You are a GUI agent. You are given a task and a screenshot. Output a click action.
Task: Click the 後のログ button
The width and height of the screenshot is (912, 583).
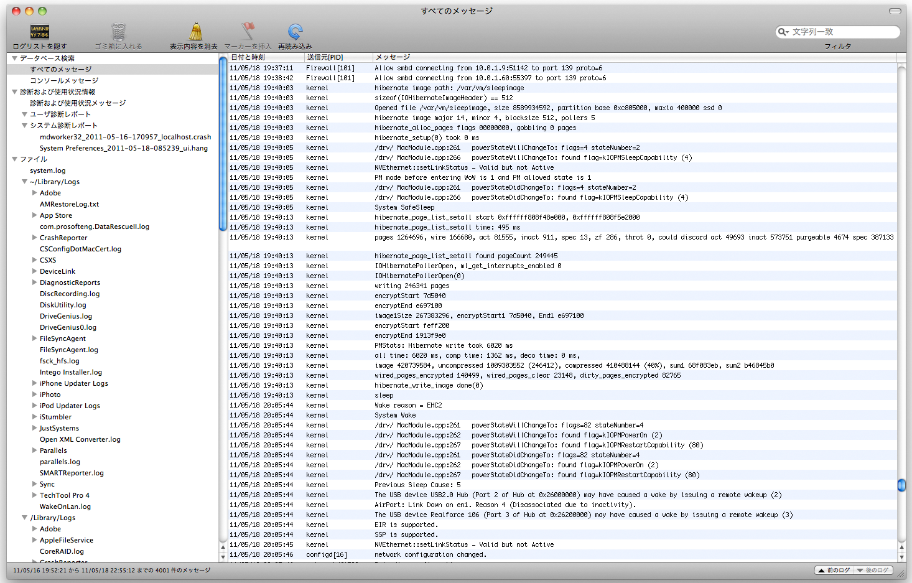[x=874, y=570]
